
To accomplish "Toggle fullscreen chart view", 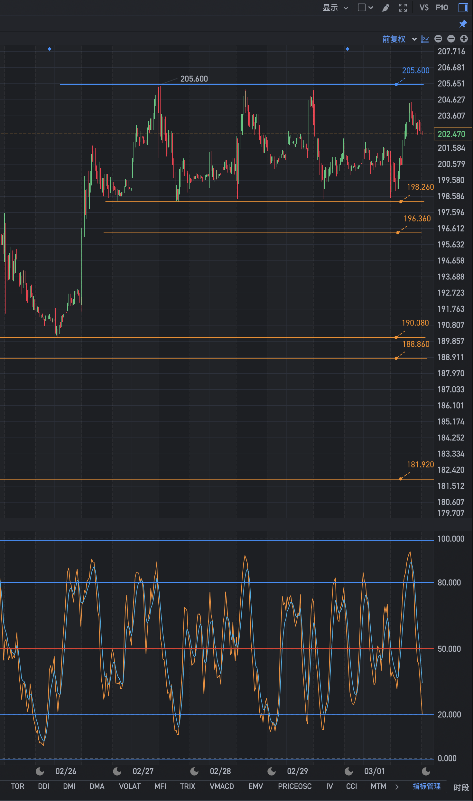I will point(403,8).
